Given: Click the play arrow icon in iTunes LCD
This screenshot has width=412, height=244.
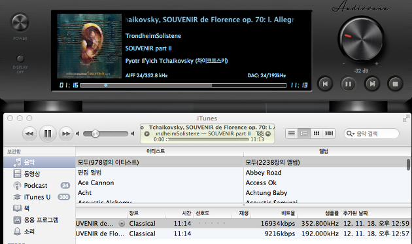Looking at the screenshot, I should point(146,134).
